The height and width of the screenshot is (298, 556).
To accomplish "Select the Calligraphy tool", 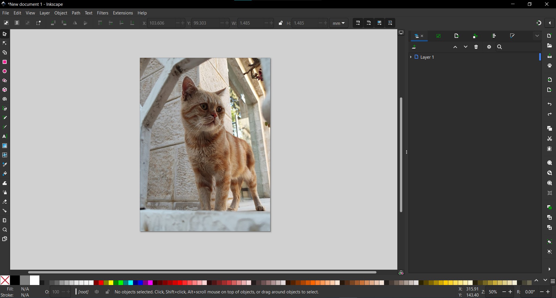I will pyautogui.click(x=5, y=127).
